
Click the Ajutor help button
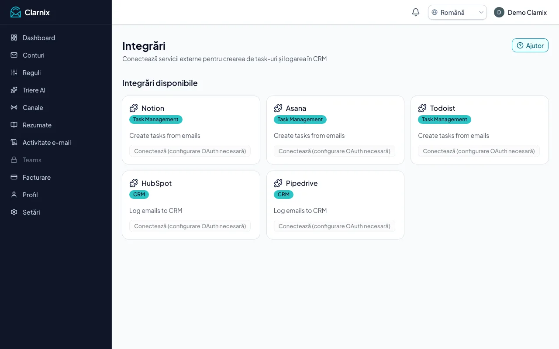530,45
